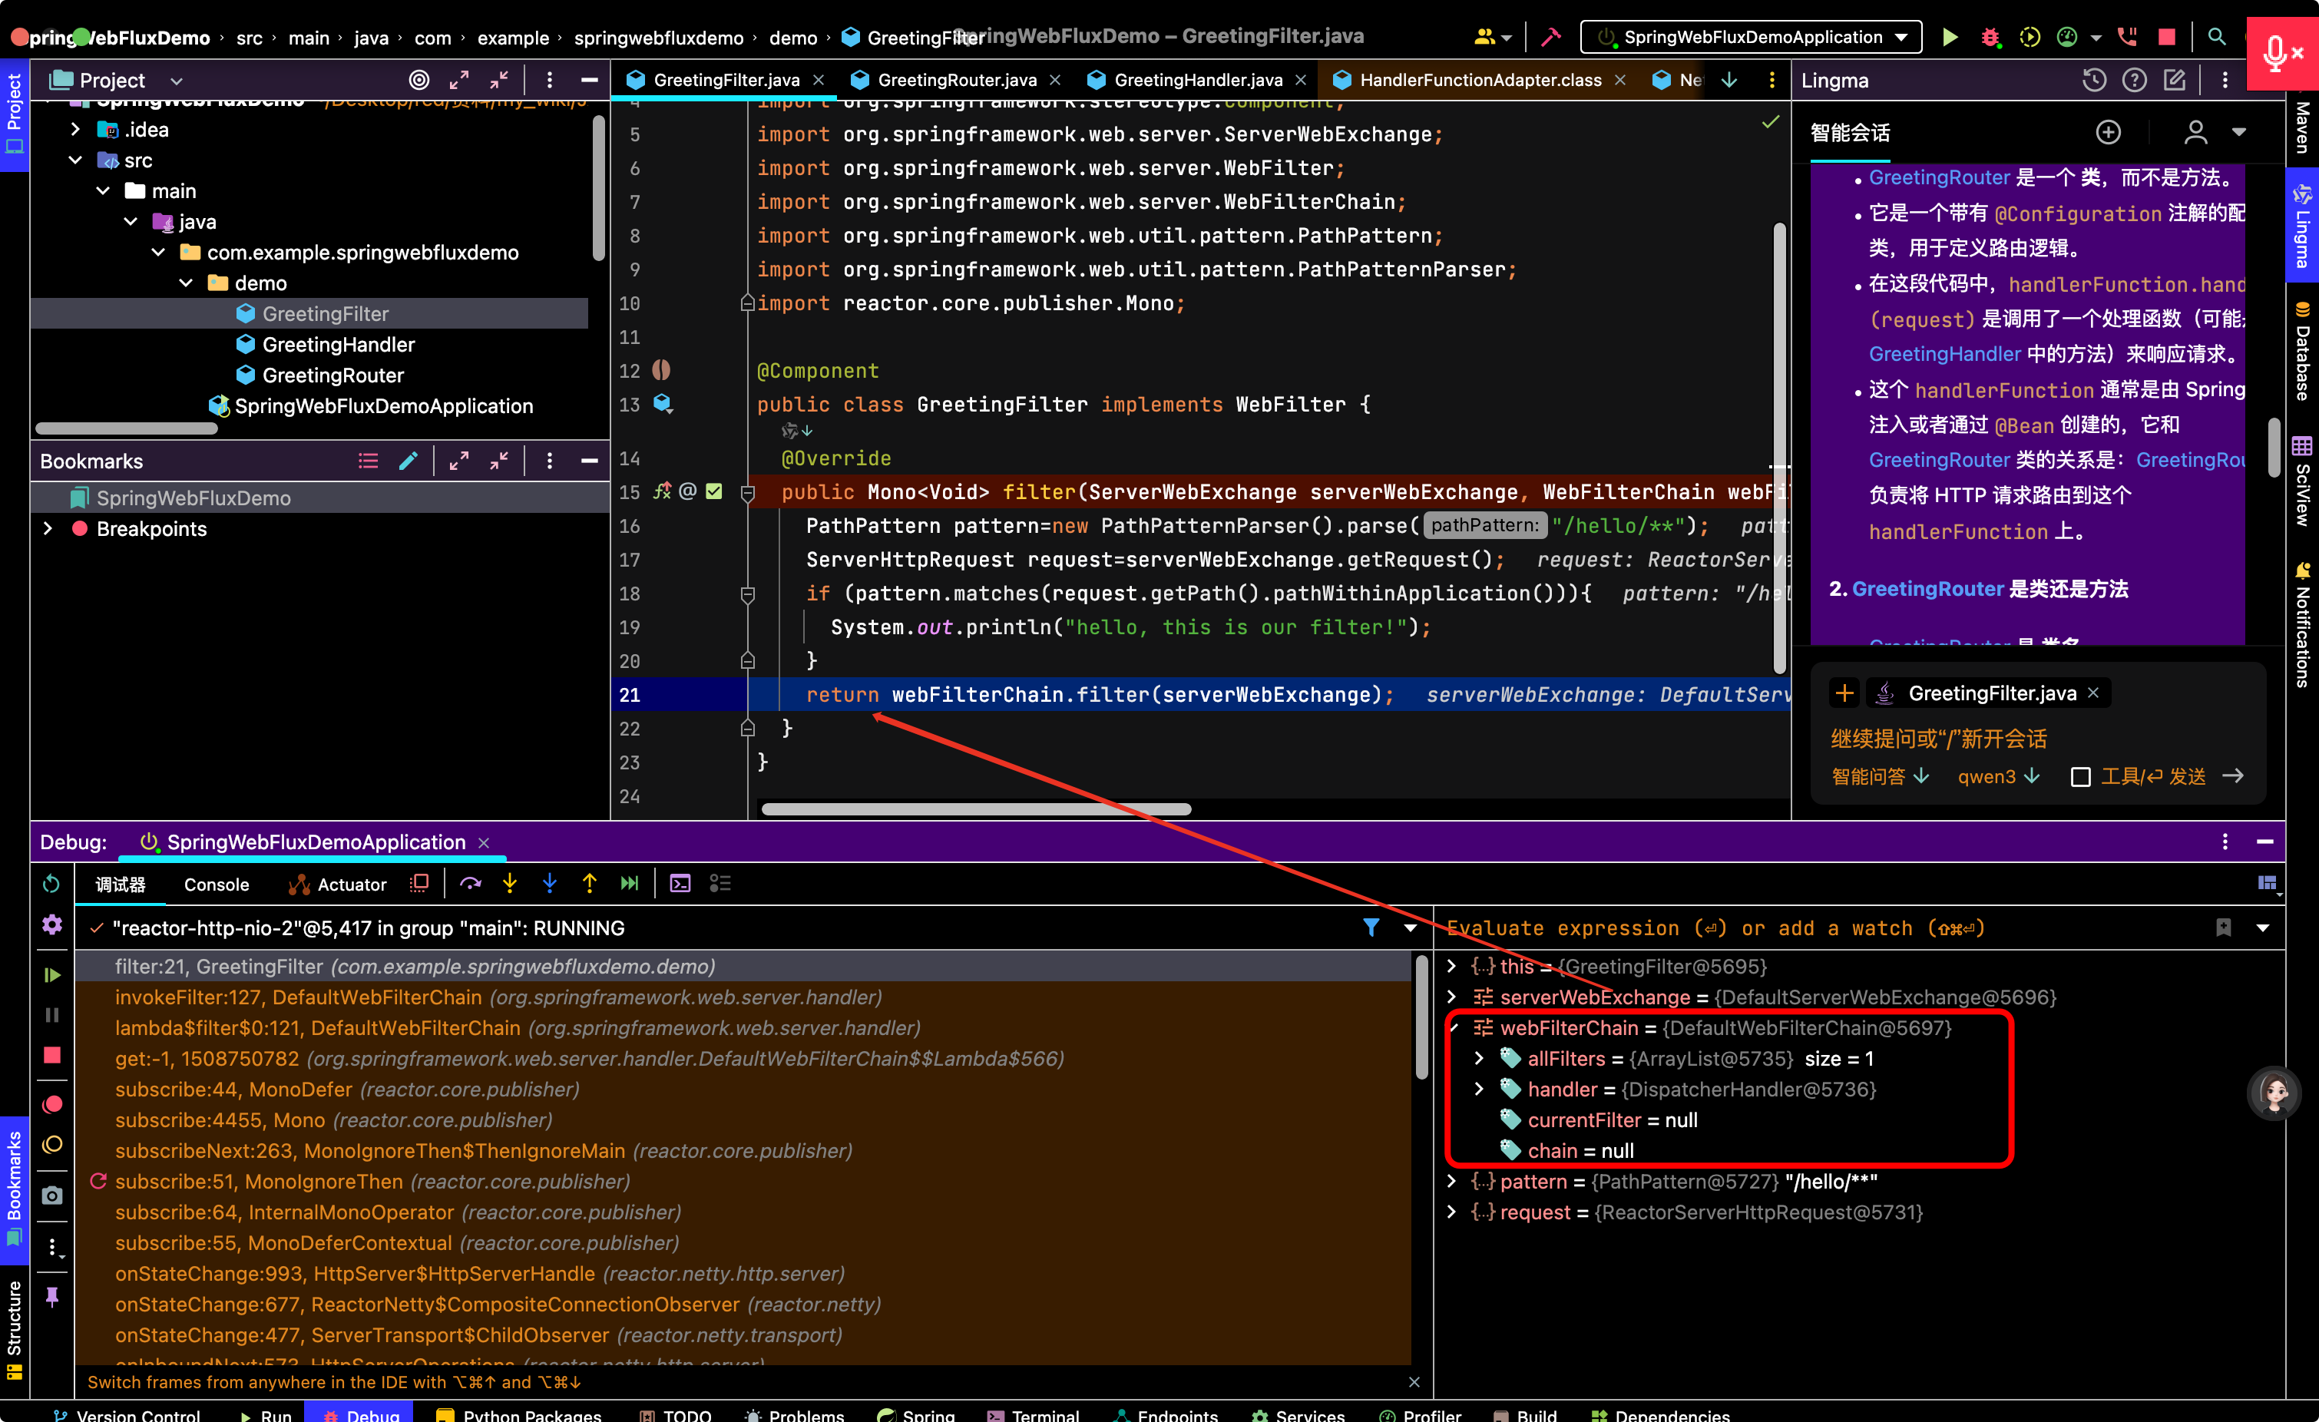Edit bookmark with the pencil icon
Viewport: 2319px width, 1422px height.
coord(409,460)
